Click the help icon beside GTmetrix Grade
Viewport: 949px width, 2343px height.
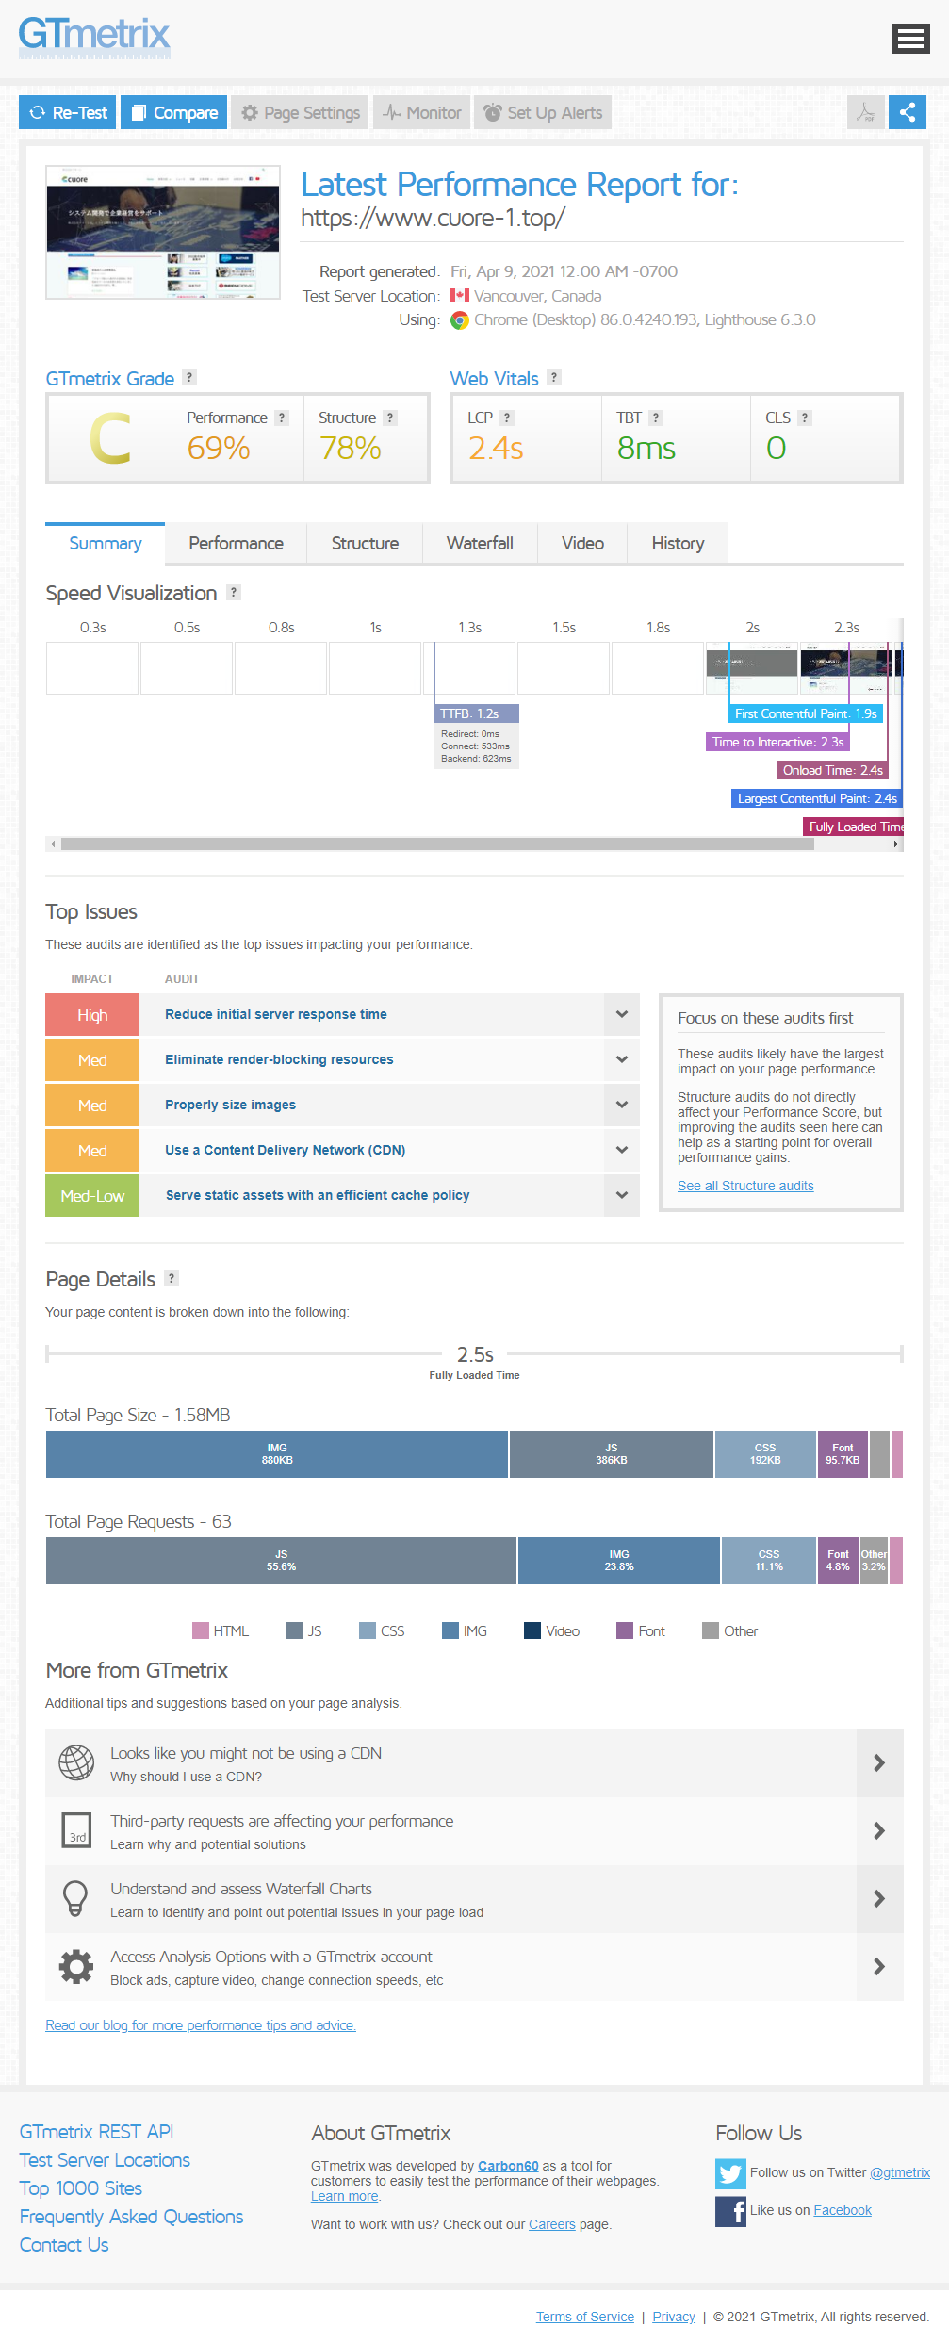pyautogui.click(x=189, y=378)
